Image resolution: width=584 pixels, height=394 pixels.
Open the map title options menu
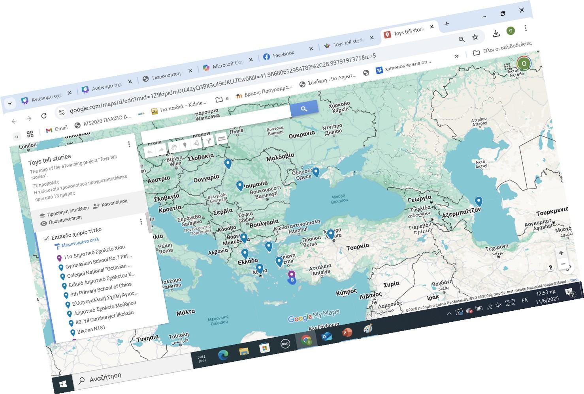[129, 144]
